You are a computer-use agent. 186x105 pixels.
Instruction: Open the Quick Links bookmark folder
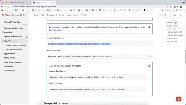[51, 10]
